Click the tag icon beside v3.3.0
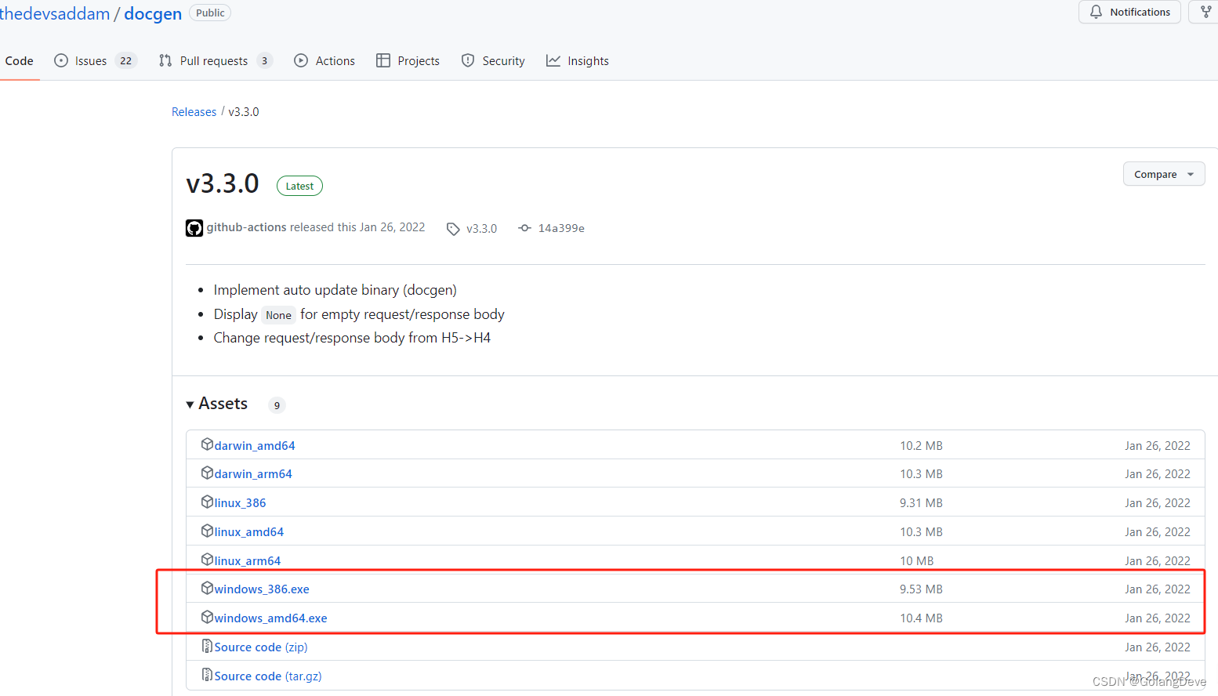Viewport: 1218px width, 696px height. tap(453, 229)
